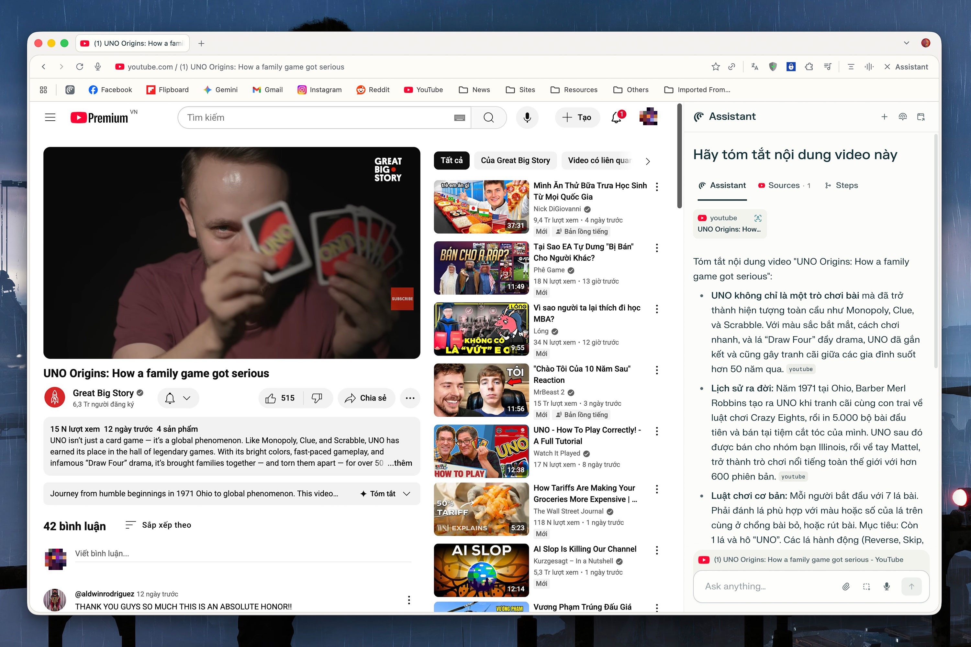Select the Tất cả filter chip
This screenshot has height=647, width=971.
click(x=451, y=160)
